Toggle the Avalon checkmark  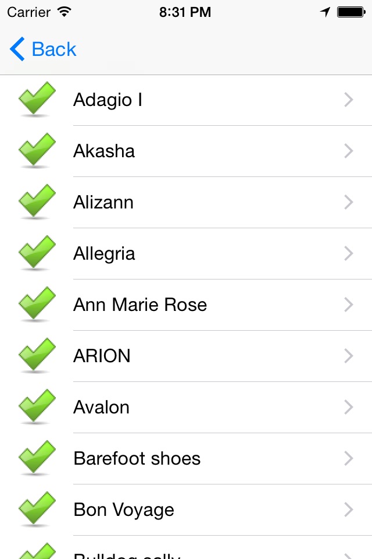37,407
